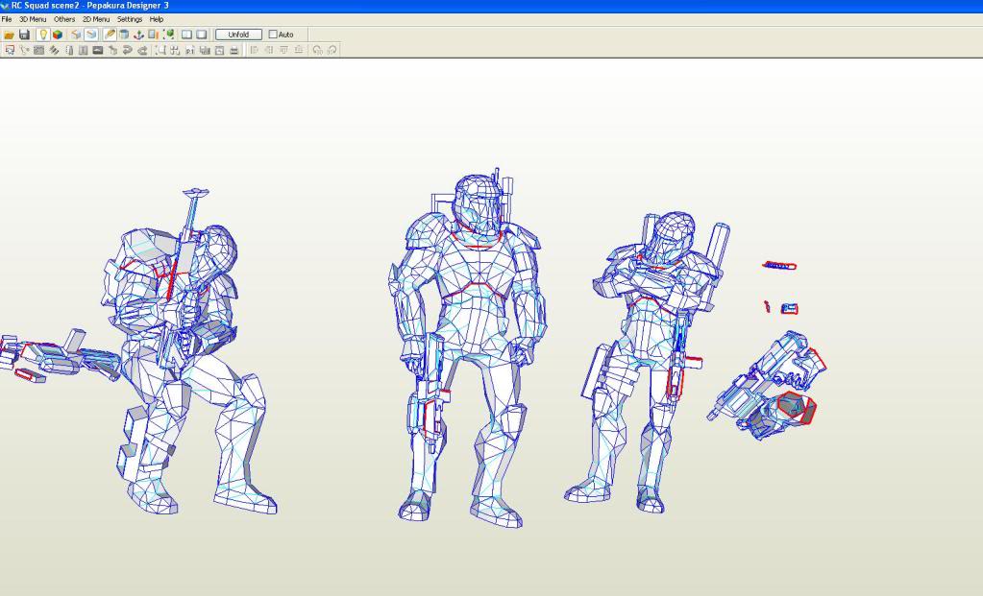Open the Help menu
The height and width of the screenshot is (596, 983).
point(157,19)
